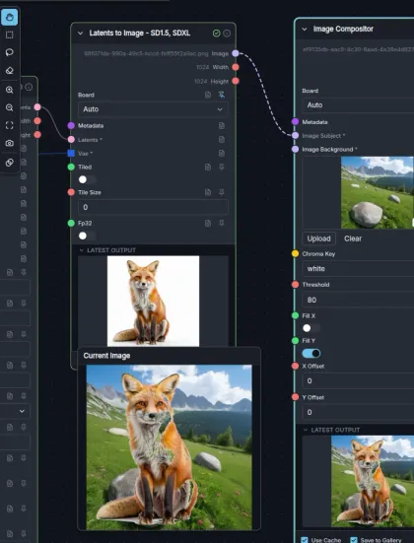
Task: Click the Image Compositor title text
Action: 343,30
